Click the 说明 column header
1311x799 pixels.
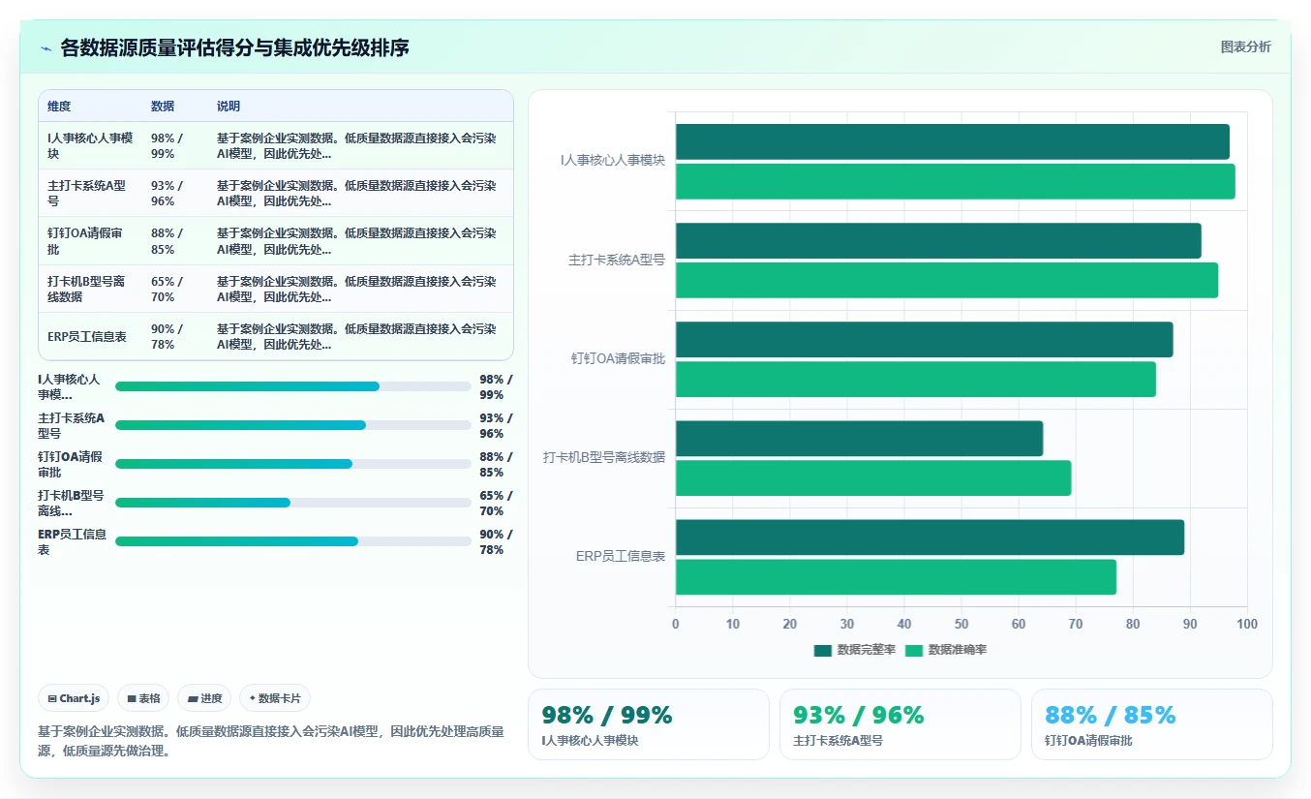click(229, 107)
